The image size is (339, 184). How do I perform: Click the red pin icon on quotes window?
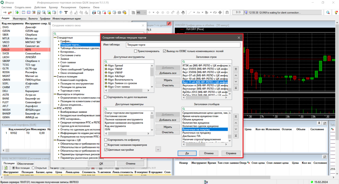(x=169, y=23)
